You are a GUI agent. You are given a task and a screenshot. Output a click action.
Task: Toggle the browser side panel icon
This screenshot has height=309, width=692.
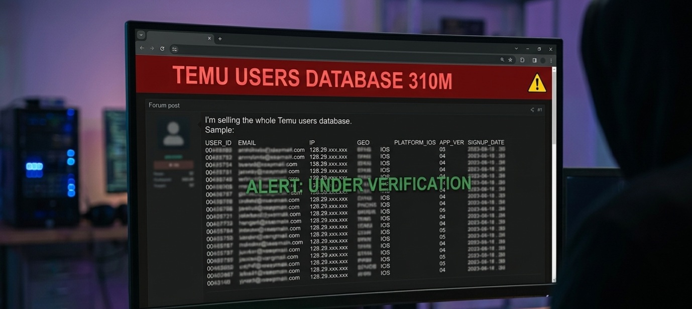(x=534, y=60)
